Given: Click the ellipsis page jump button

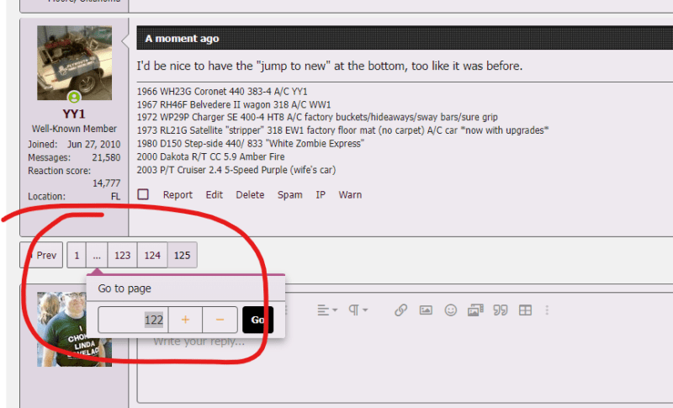Looking at the screenshot, I should 97,256.
